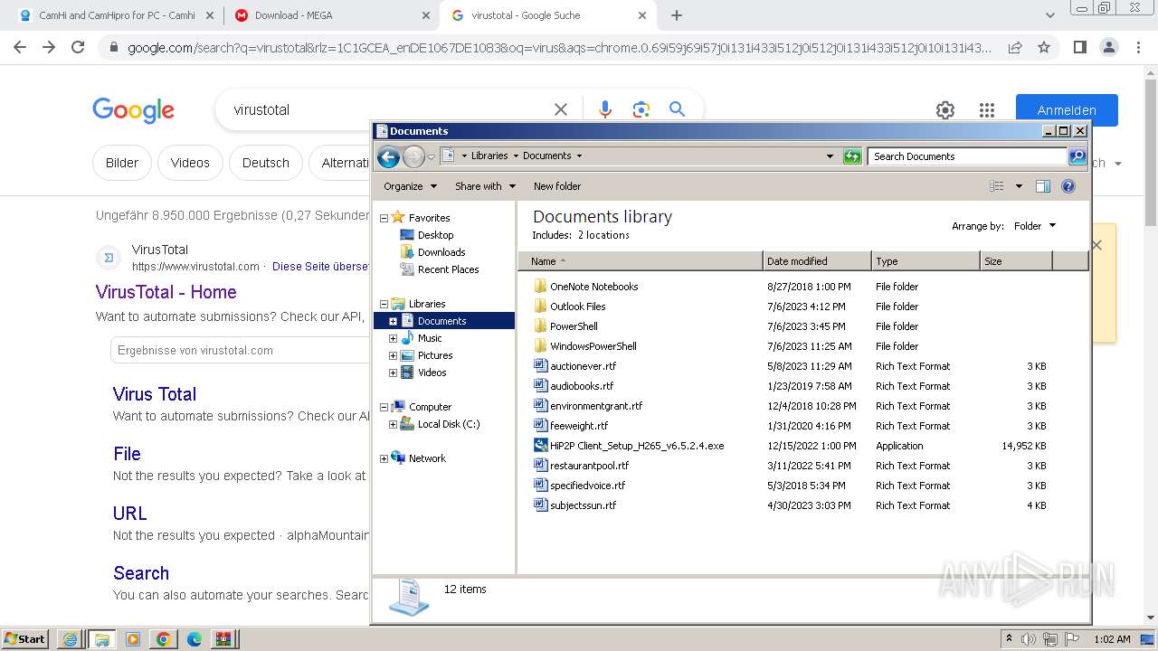This screenshot has width=1158, height=651.
Task: Click green refresh button in Explorer address bar
Action: (x=852, y=156)
